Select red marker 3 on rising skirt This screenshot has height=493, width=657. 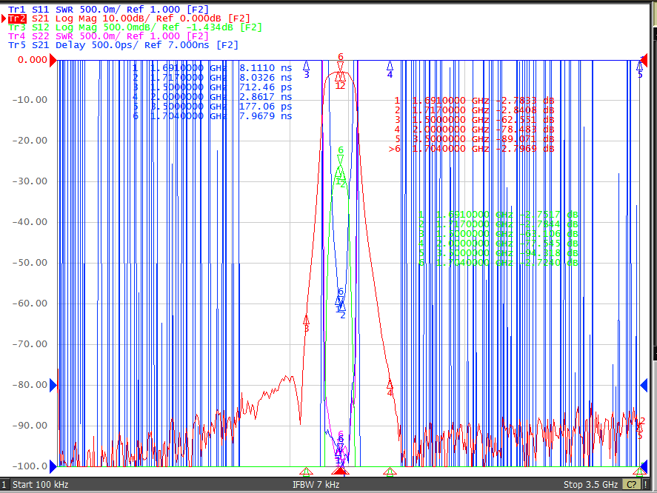click(x=307, y=319)
